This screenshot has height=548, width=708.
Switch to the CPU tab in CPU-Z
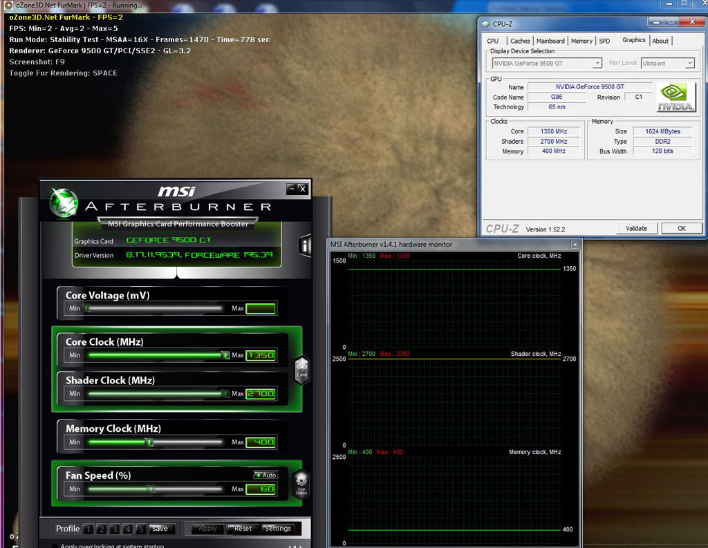pos(492,41)
